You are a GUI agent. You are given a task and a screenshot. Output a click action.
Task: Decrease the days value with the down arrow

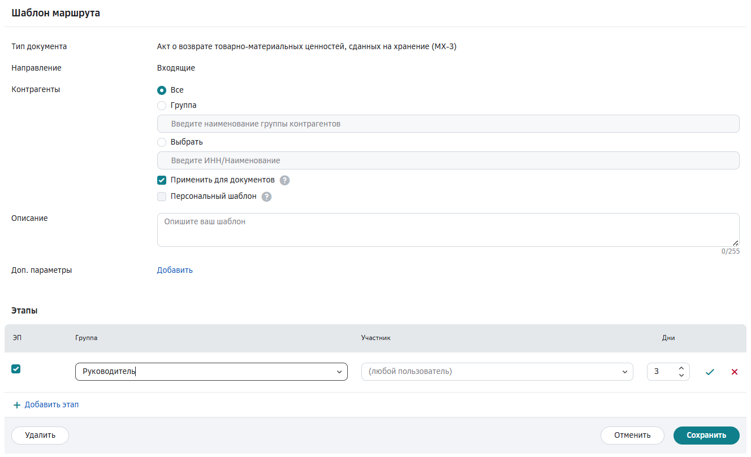pos(681,375)
